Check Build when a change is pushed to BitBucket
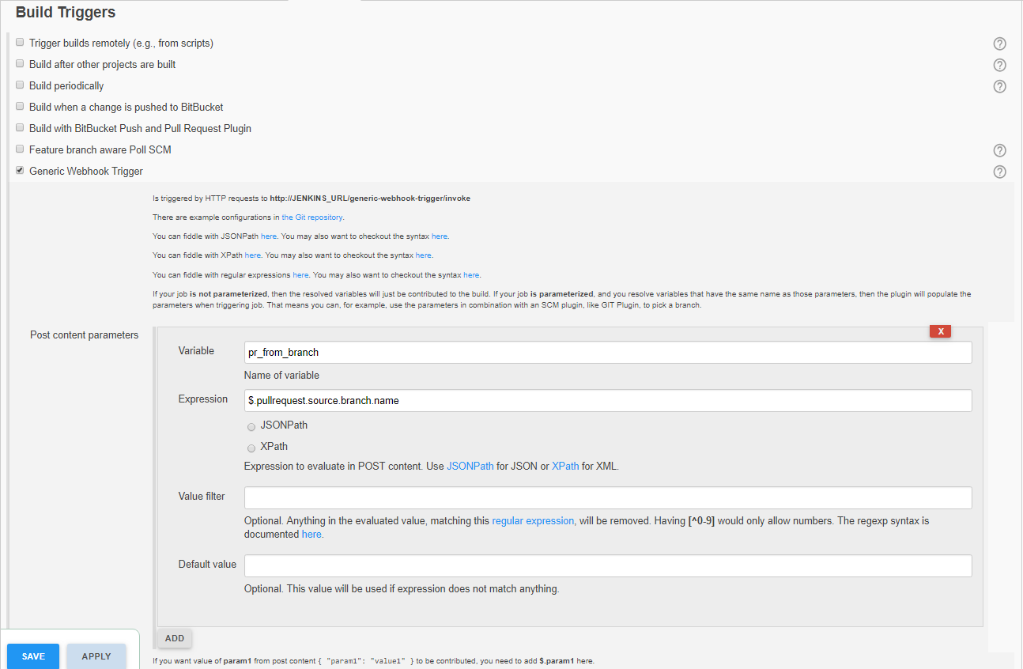 (x=19, y=106)
